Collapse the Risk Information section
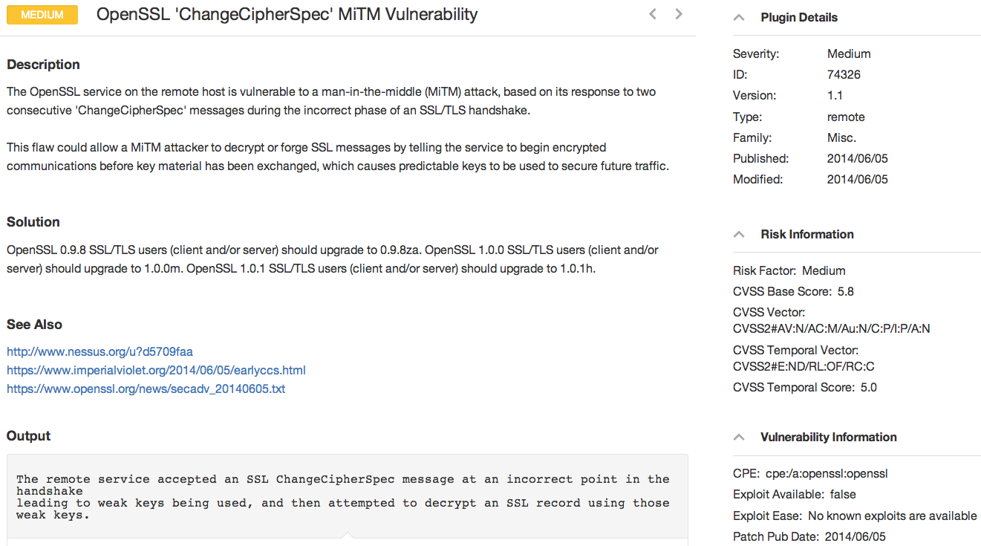This screenshot has height=546, width=981. tap(739, 234)
